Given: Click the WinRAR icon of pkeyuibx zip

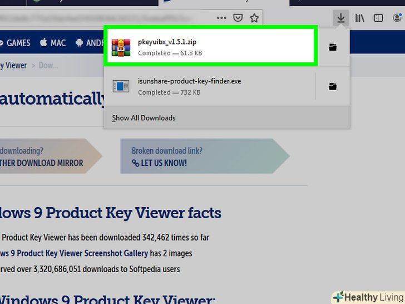Looking at the screenshot, I should pos(121,47).
